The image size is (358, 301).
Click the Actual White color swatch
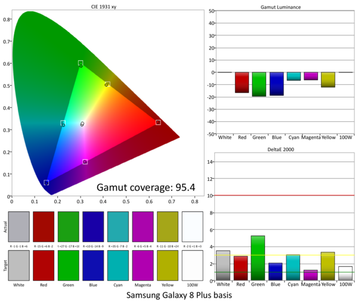(x=19, y=226)
